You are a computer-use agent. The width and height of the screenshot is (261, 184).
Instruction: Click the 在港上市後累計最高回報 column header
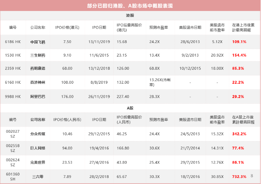(x=243, y=28)
